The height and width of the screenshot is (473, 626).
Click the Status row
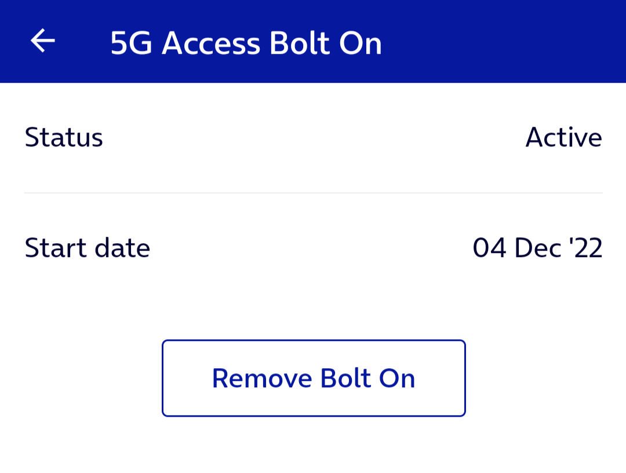313,137
